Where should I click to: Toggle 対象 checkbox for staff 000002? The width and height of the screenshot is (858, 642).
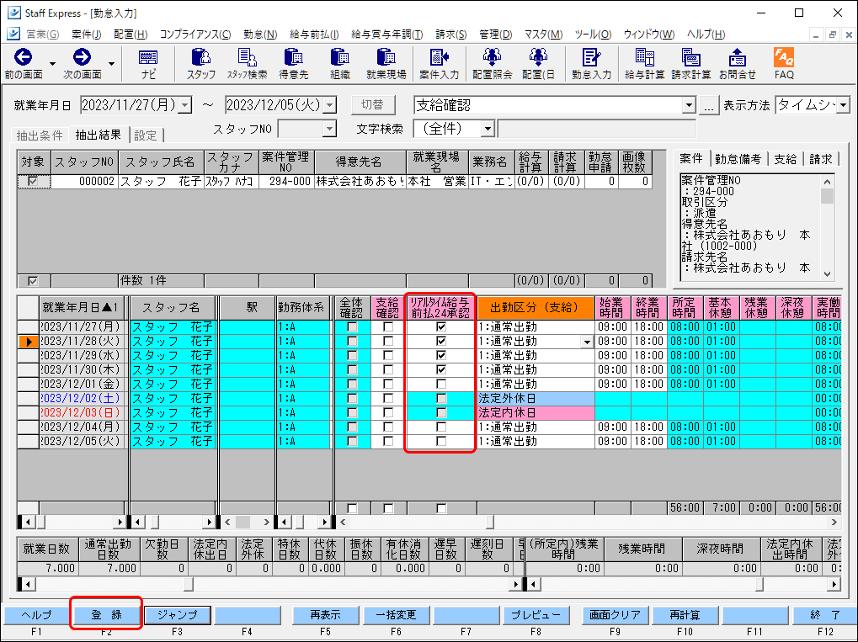pyautogui.click(x=33, y=181)
